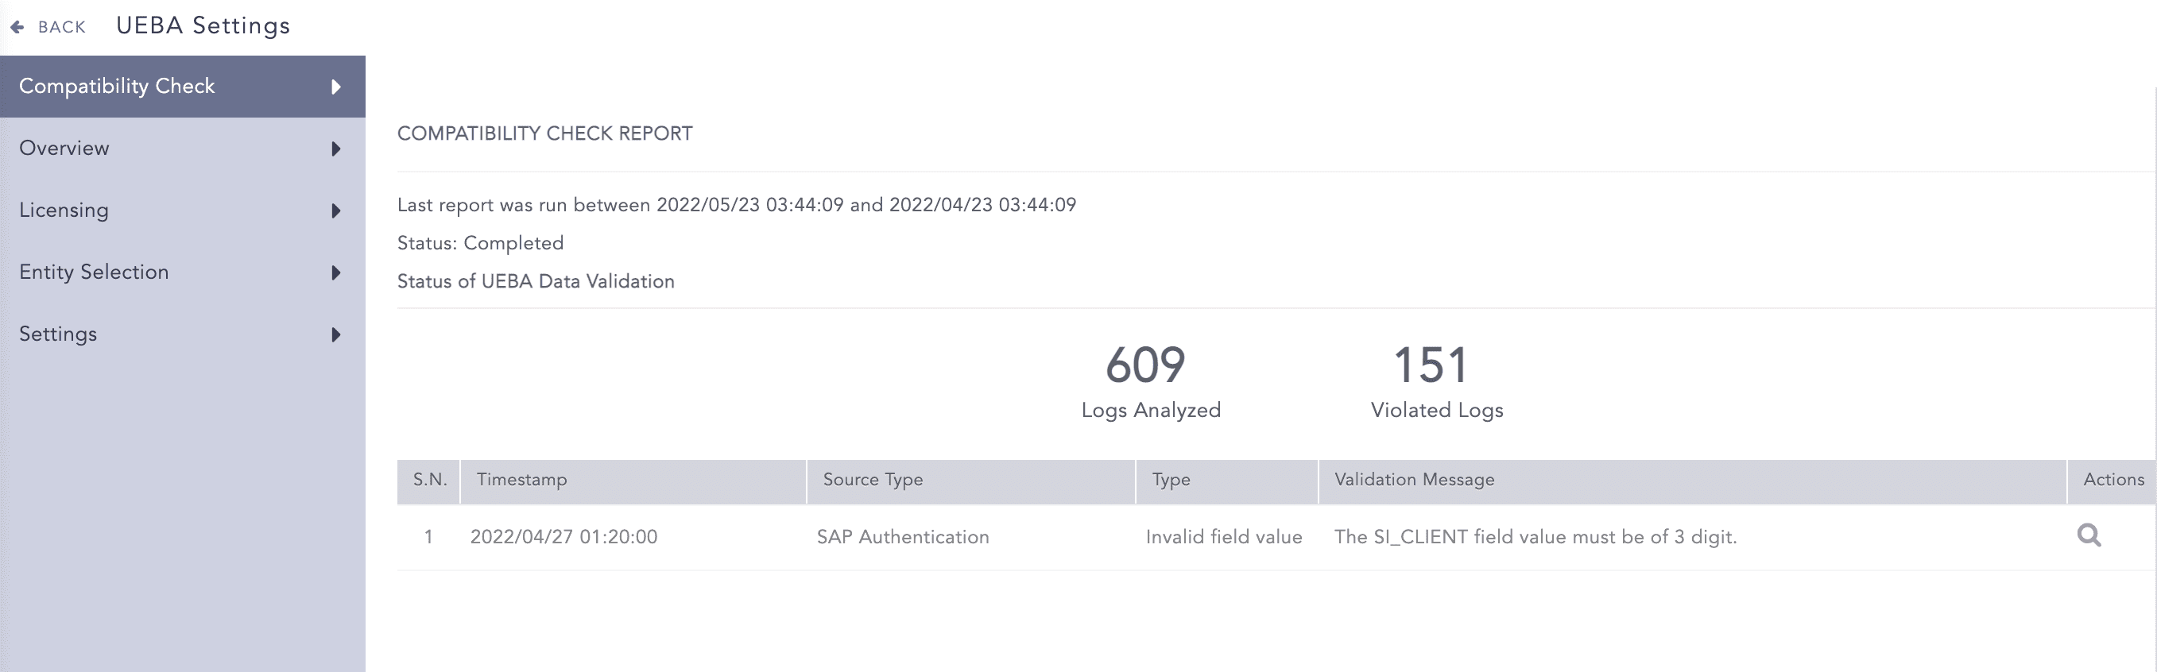The width and height of the screenshot is (2157, 672).
Task: Open Settings in the sidebar
Action: coord(59,334)
